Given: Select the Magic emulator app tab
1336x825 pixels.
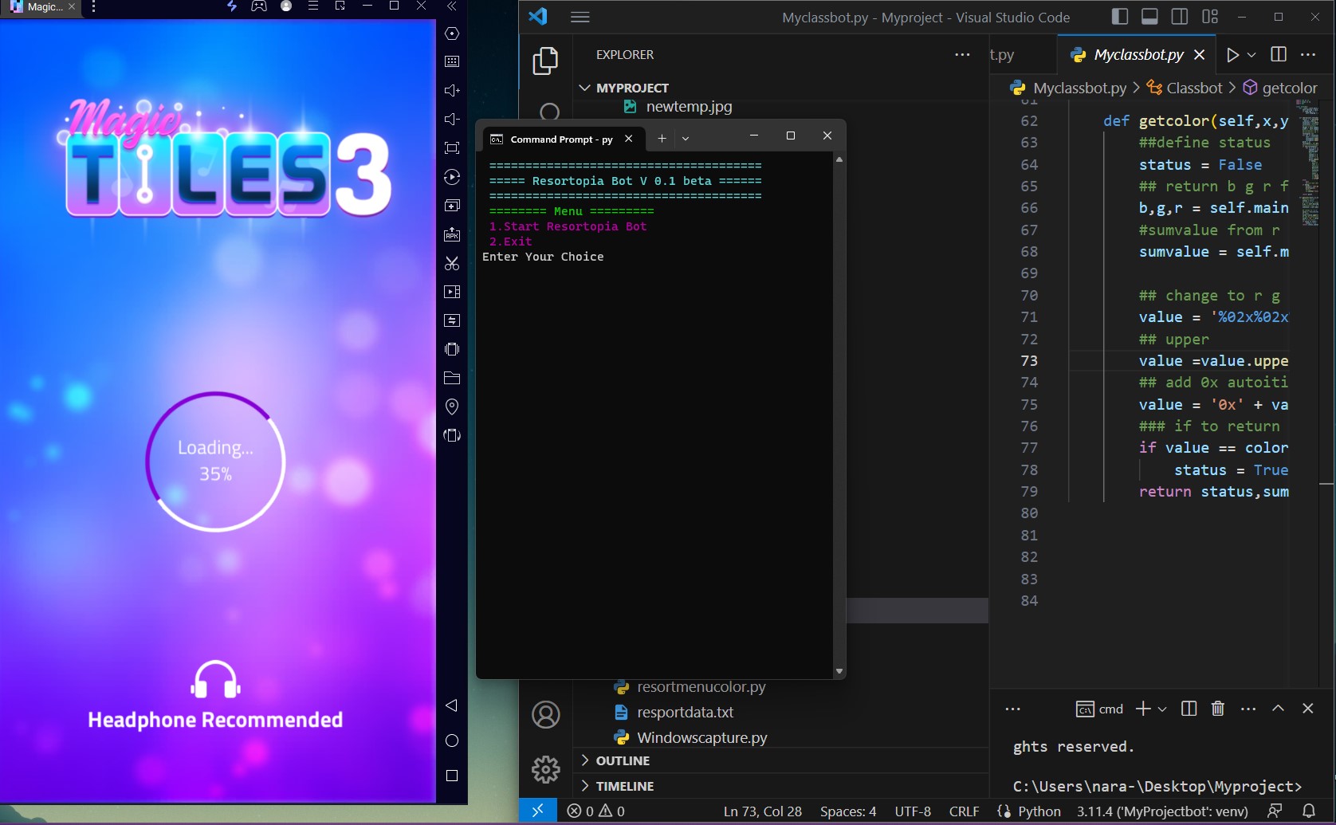Looking at the screenshot, I should pos(43,6).
